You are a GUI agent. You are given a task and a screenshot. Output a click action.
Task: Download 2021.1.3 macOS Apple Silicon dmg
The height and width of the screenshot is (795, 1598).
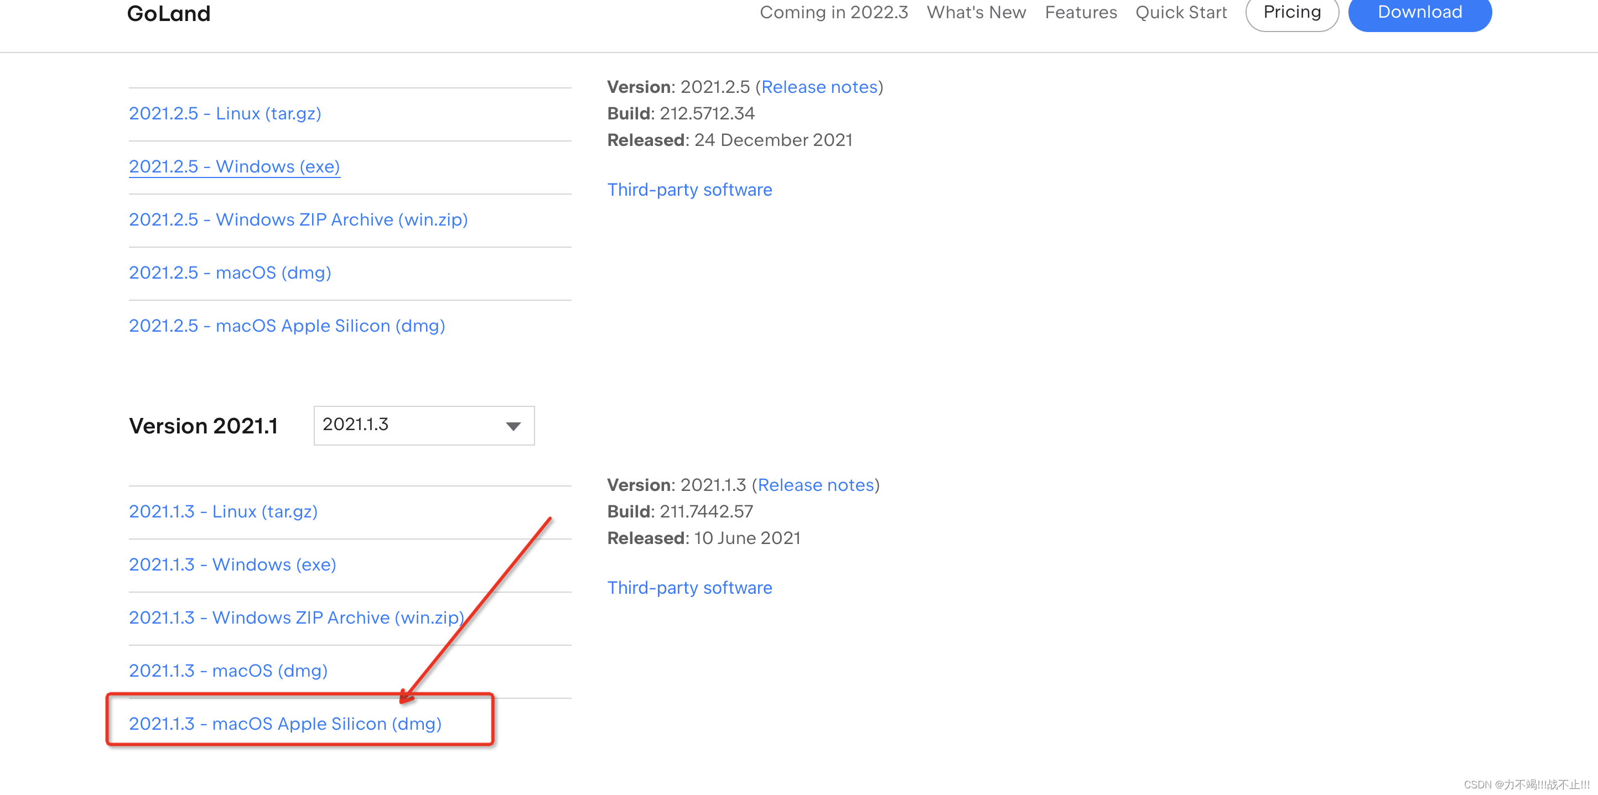tap(285, 724)
